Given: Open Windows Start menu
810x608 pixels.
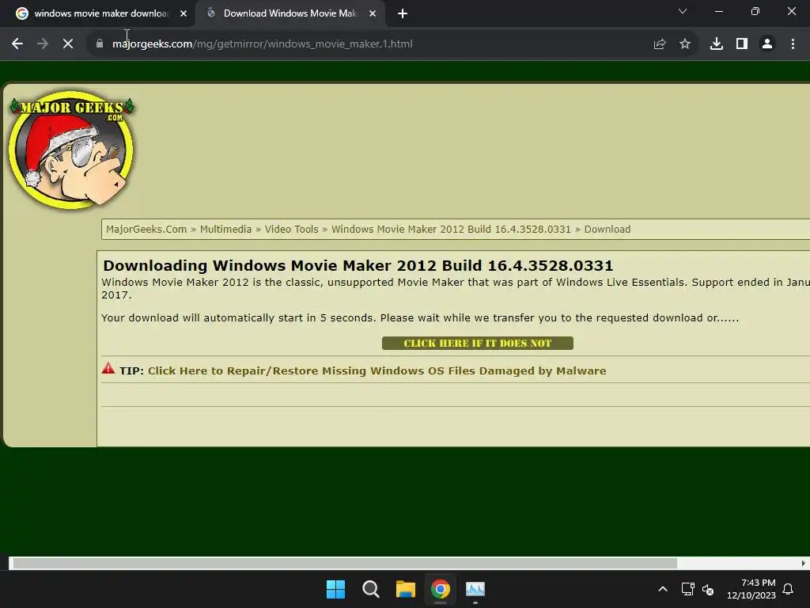Looking at the screenshot, I should coord(335,589).
